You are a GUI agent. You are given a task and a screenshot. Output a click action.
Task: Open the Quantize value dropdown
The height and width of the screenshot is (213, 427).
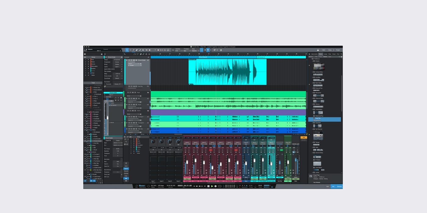click(179, 51)
